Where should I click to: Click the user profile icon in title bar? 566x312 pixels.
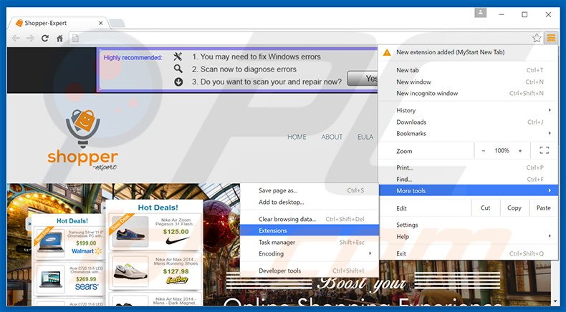point(480,13)
